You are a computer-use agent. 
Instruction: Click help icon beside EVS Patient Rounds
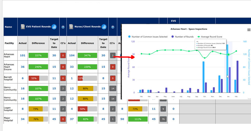63,27
